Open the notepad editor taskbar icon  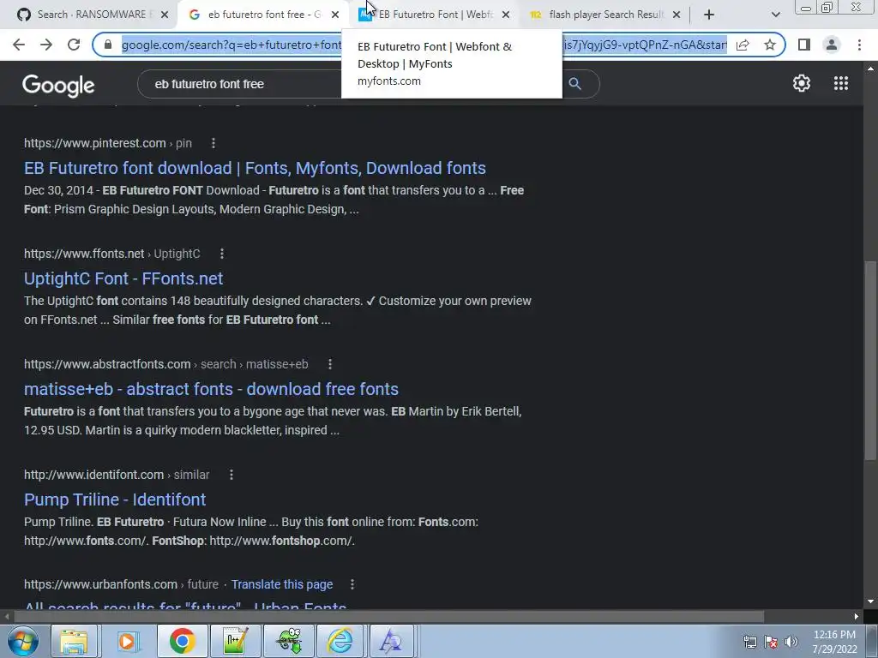(235, 641)
